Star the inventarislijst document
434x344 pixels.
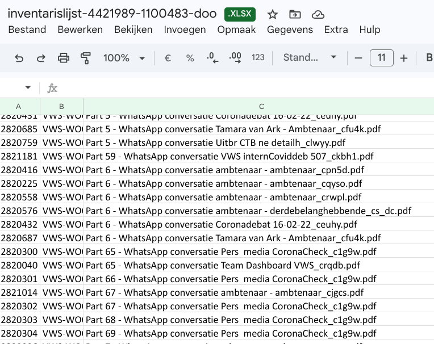pos(272,14)
